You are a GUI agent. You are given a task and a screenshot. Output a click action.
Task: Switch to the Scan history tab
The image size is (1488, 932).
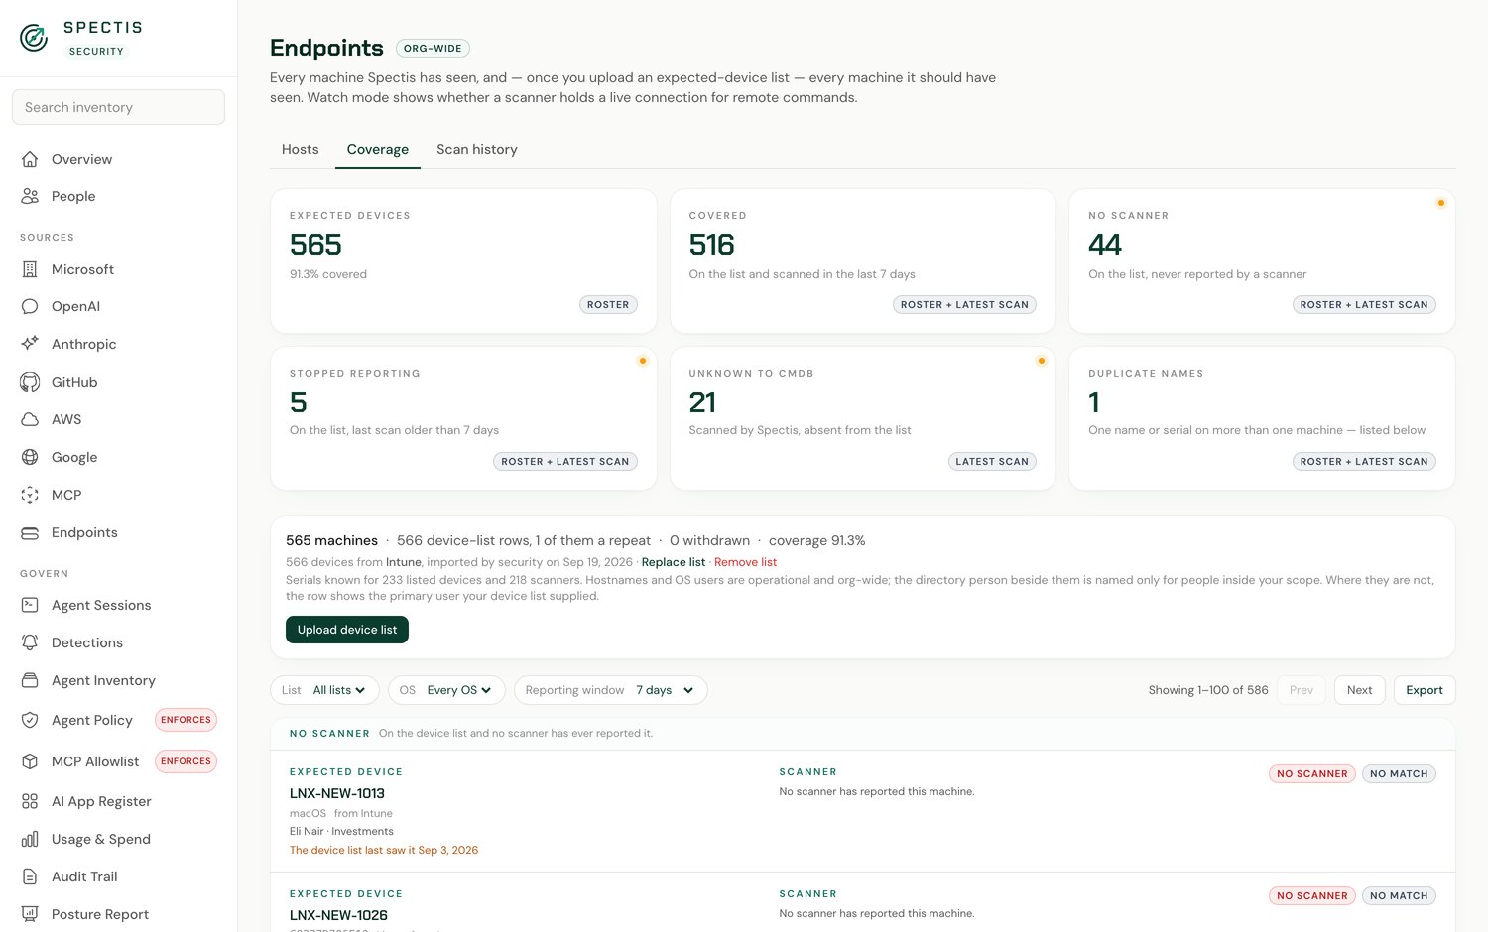[x=477, y=149]
